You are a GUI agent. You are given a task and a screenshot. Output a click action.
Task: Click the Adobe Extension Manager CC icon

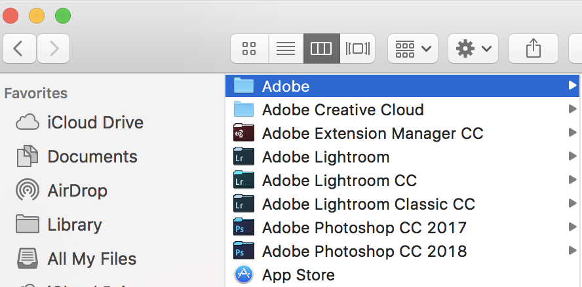(244, 133)
